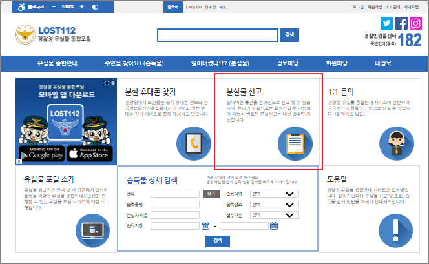Screen dimensions: 429x264
Task: Decrease font size with minus icon
Action: click(x=54, y=7)
